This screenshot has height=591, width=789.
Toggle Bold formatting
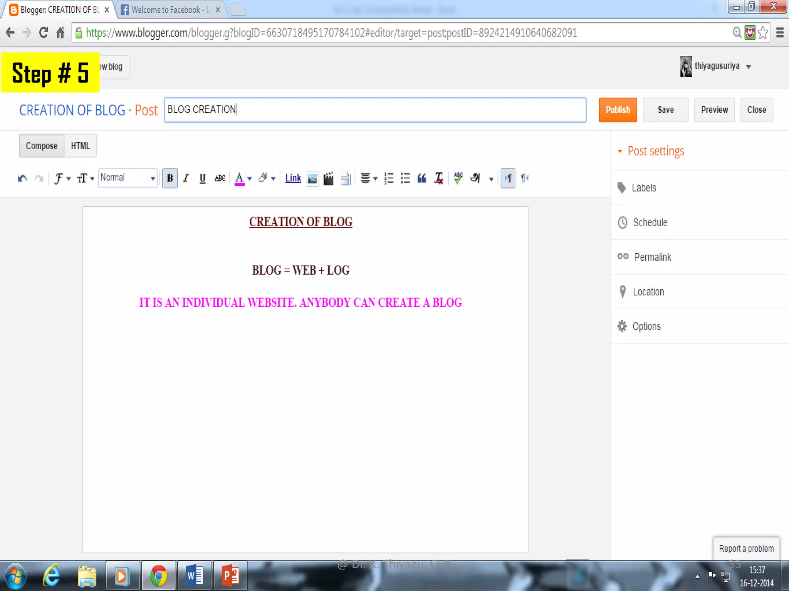(x=170, y=178)
